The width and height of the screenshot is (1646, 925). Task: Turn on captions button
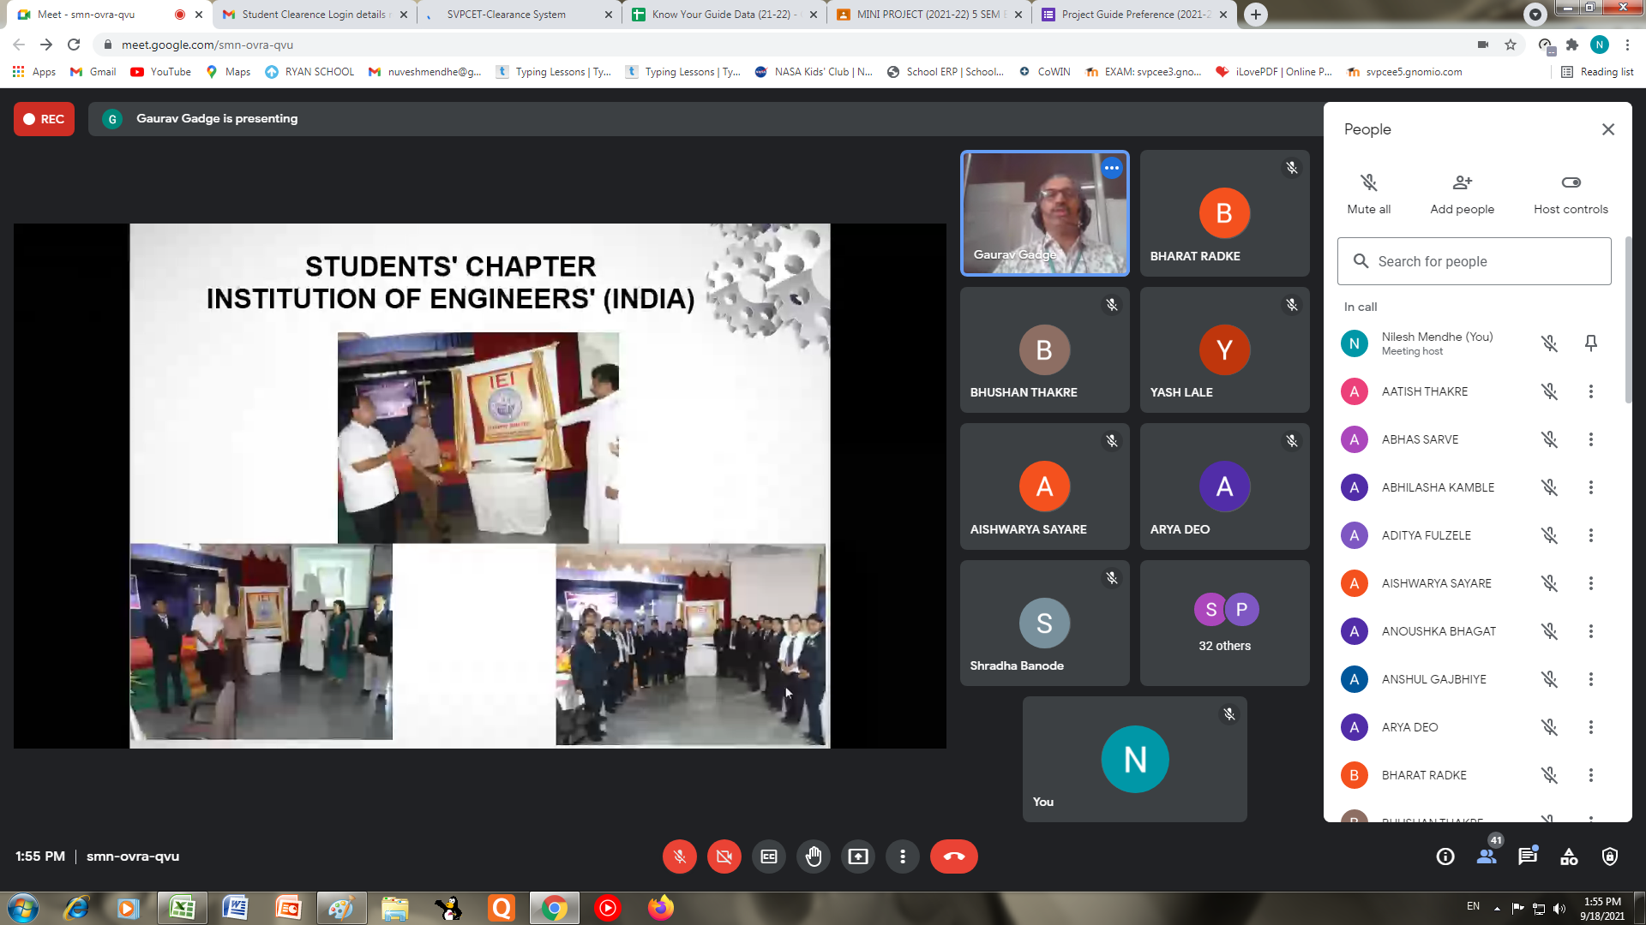point(769,856)
